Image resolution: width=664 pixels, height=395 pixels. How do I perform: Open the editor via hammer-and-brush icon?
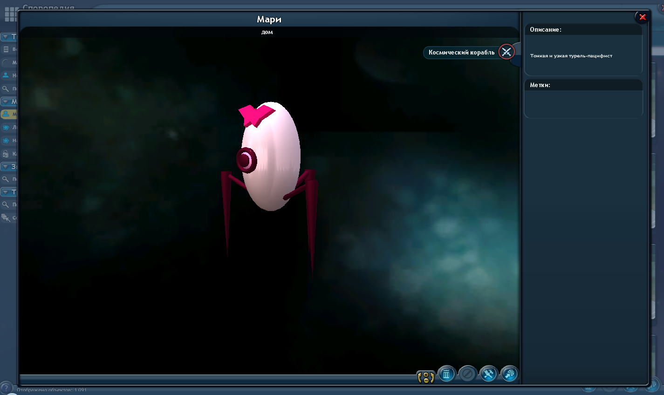(488, 374)
